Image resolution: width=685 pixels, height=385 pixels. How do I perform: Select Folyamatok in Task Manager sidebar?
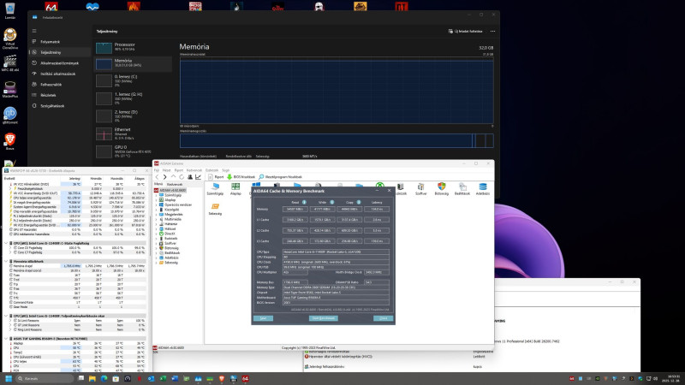(51, 41)
